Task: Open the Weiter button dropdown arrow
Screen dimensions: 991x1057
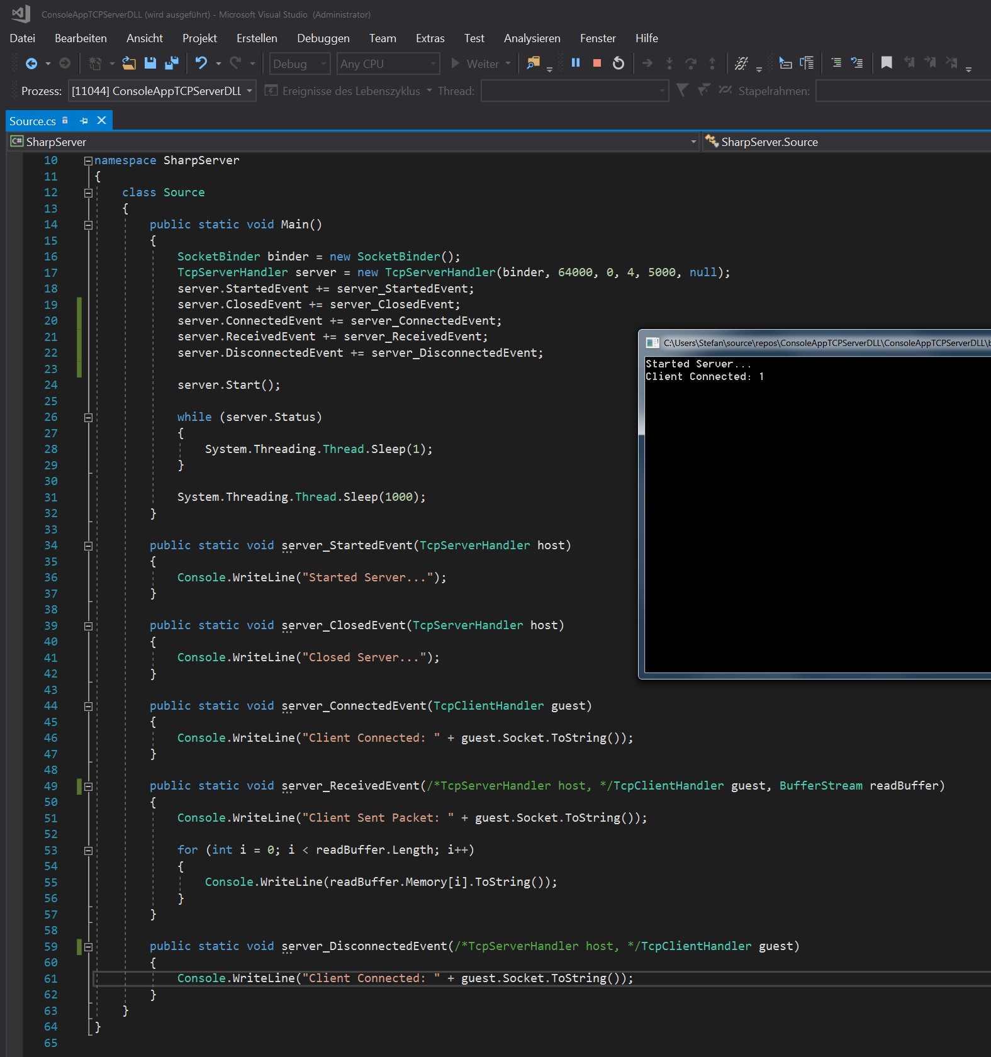Action: (508, 64)
